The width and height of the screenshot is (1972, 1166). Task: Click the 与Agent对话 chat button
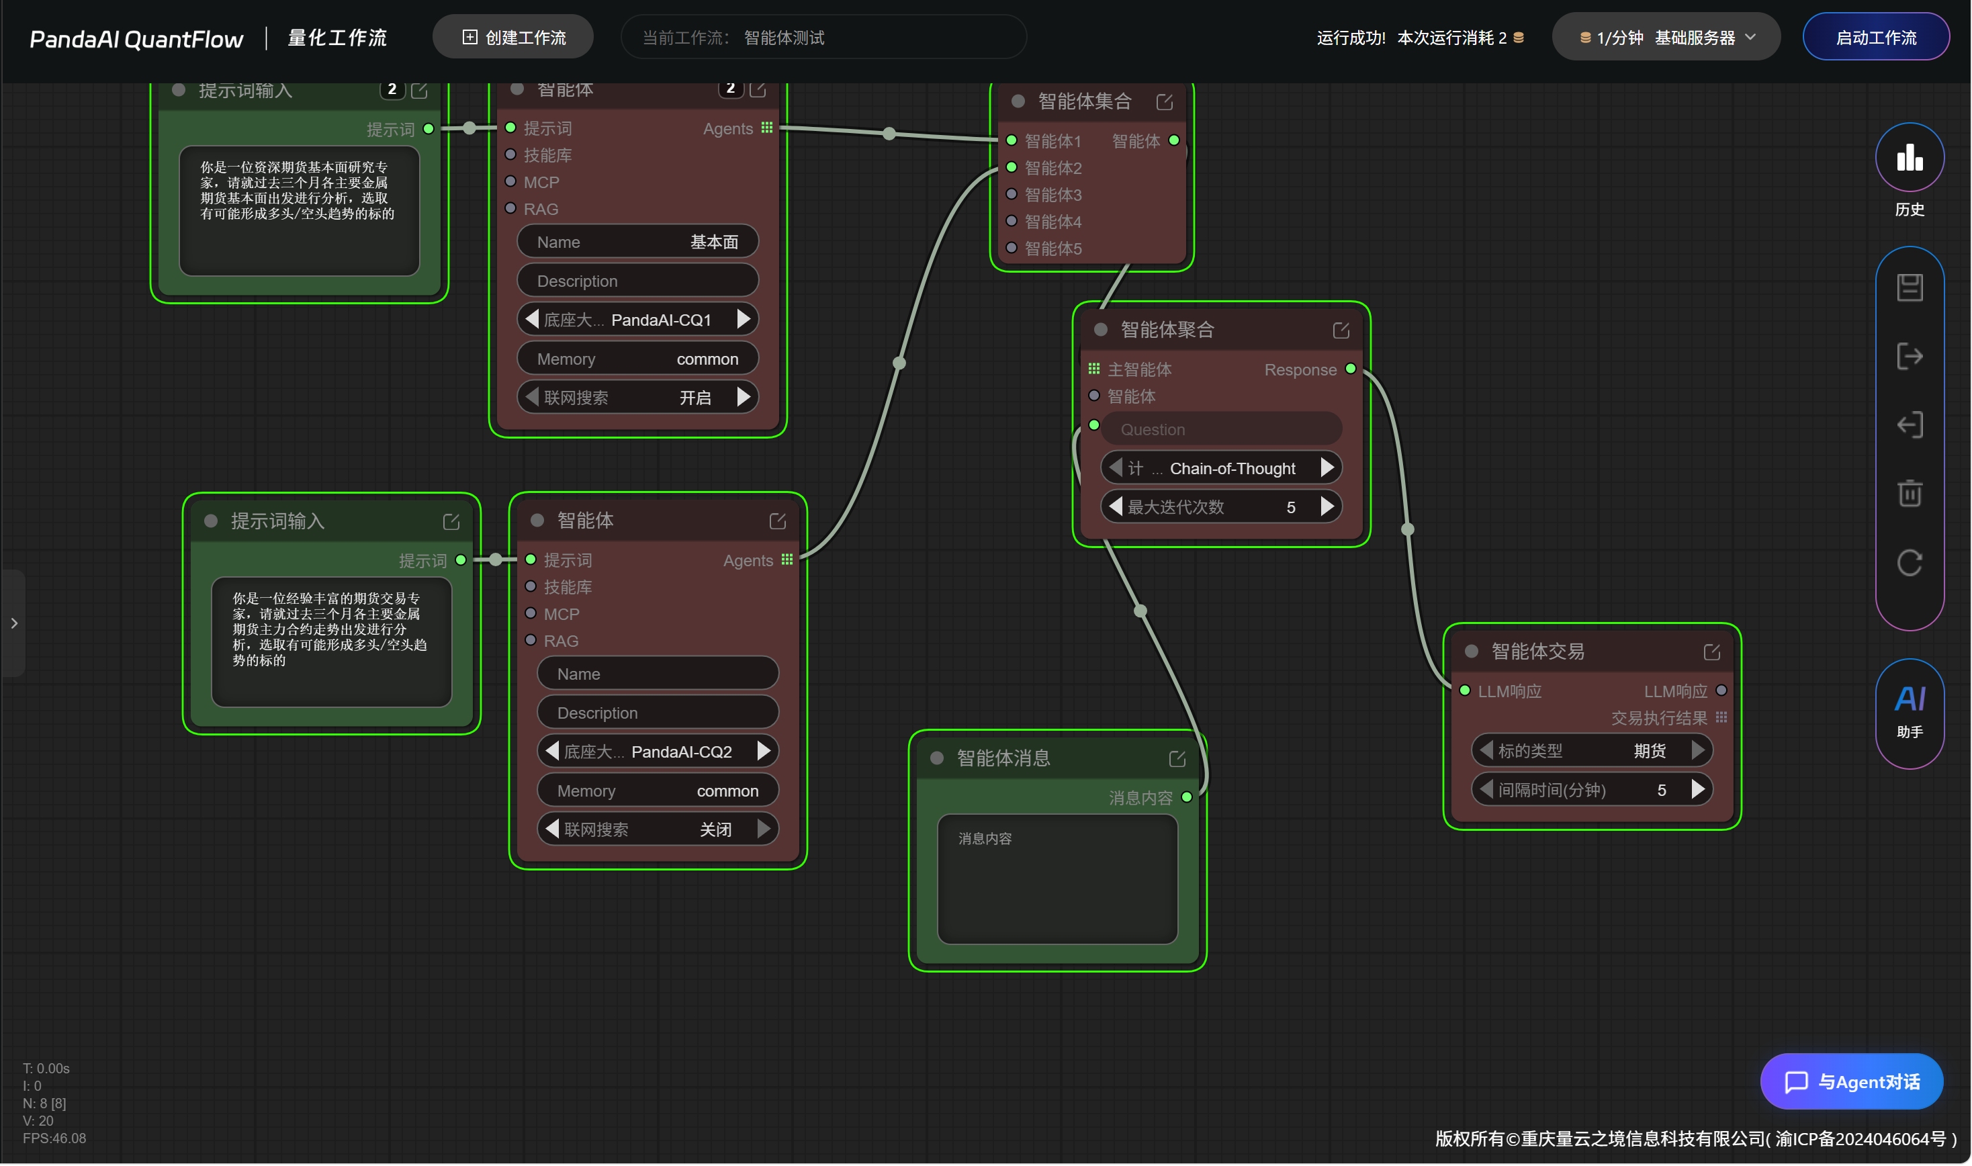(x=1852, y=1082)
